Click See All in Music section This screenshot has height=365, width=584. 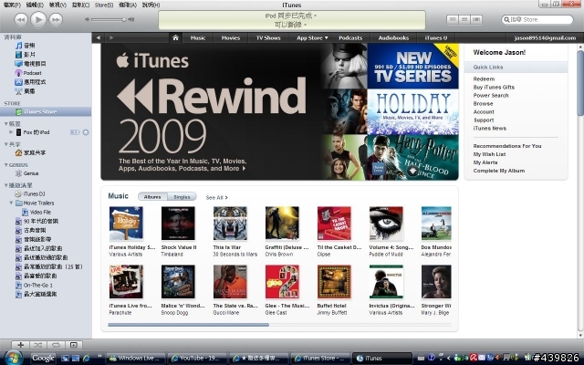click(x=217, y=197)
